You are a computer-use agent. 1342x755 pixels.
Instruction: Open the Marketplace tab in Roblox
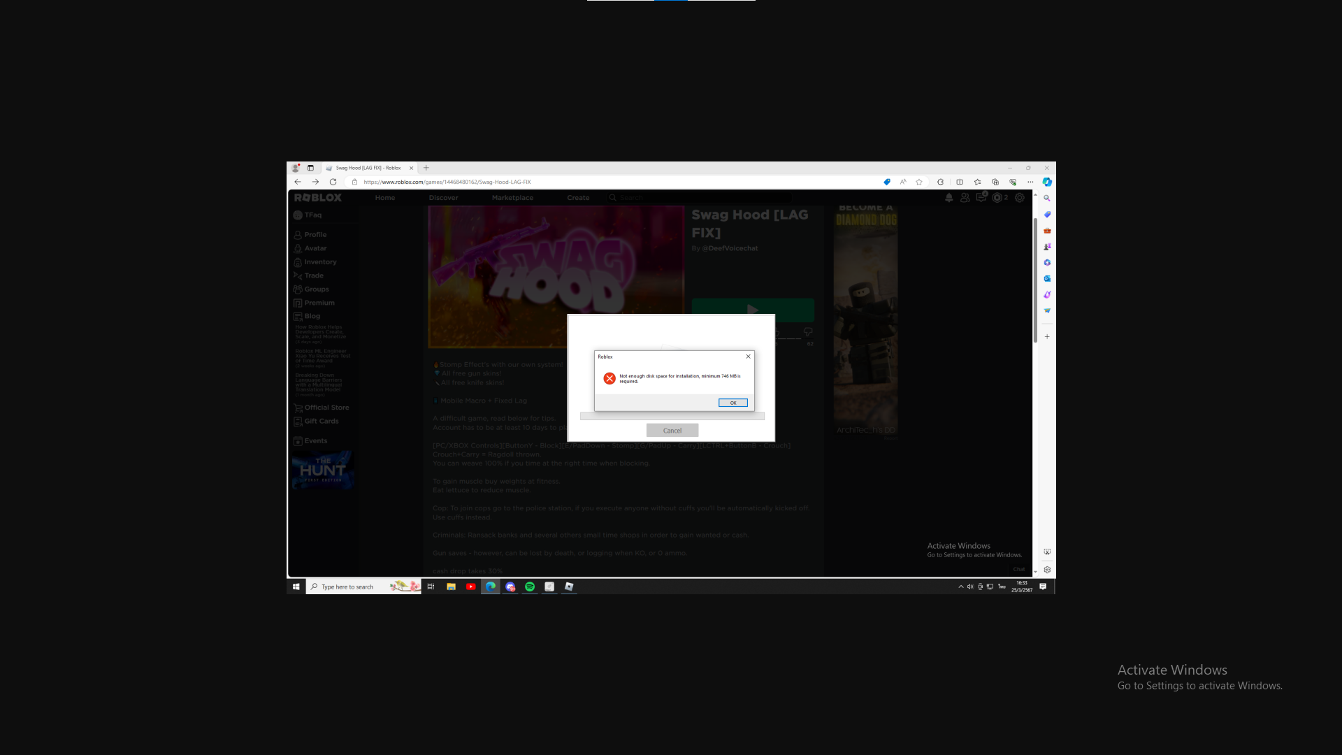[x=512, y=198]
